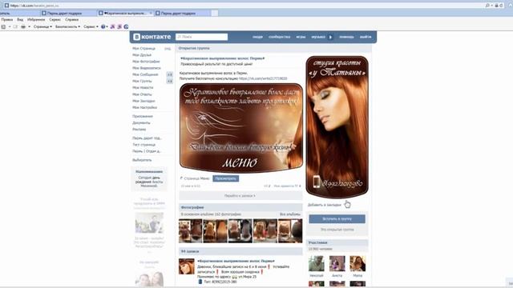
Task: Open 'Мои Сообщения' in sidebar
Action: tap(145, 74)
